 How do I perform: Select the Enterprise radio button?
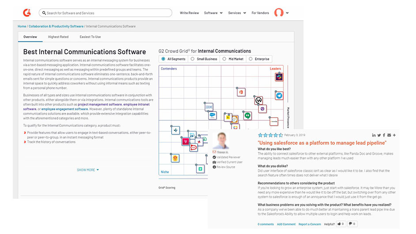point(251,59)
